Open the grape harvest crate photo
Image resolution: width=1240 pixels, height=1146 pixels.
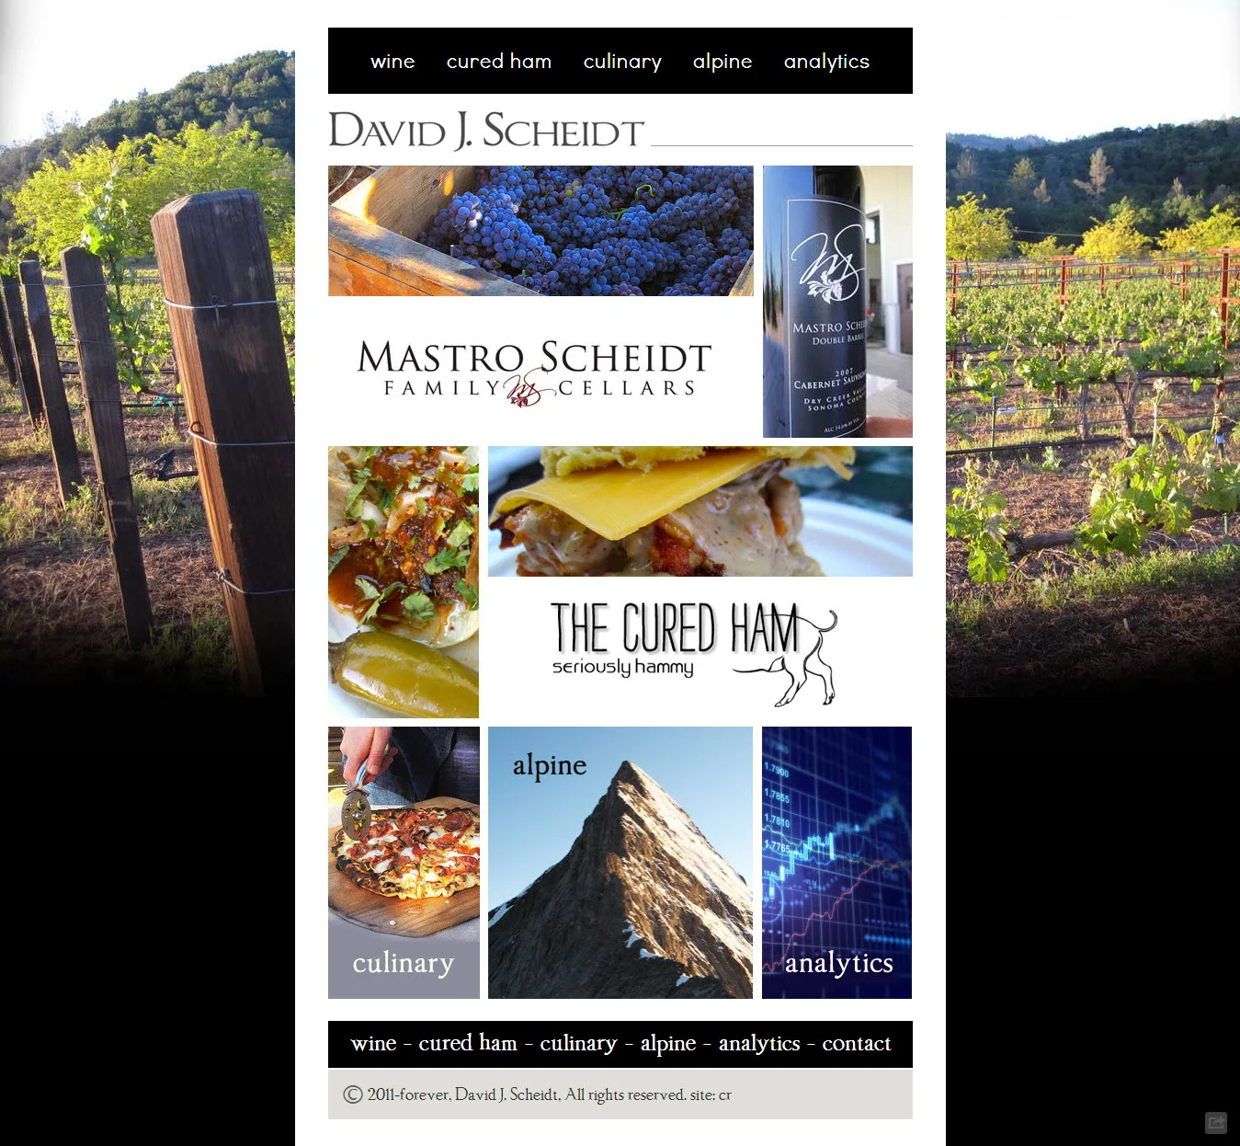540,231
